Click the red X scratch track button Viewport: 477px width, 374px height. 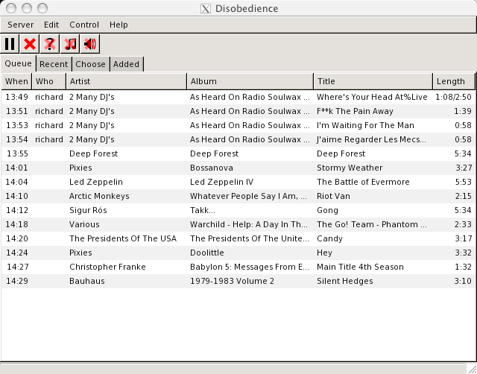pyautogui.click(x=30, y=44)
